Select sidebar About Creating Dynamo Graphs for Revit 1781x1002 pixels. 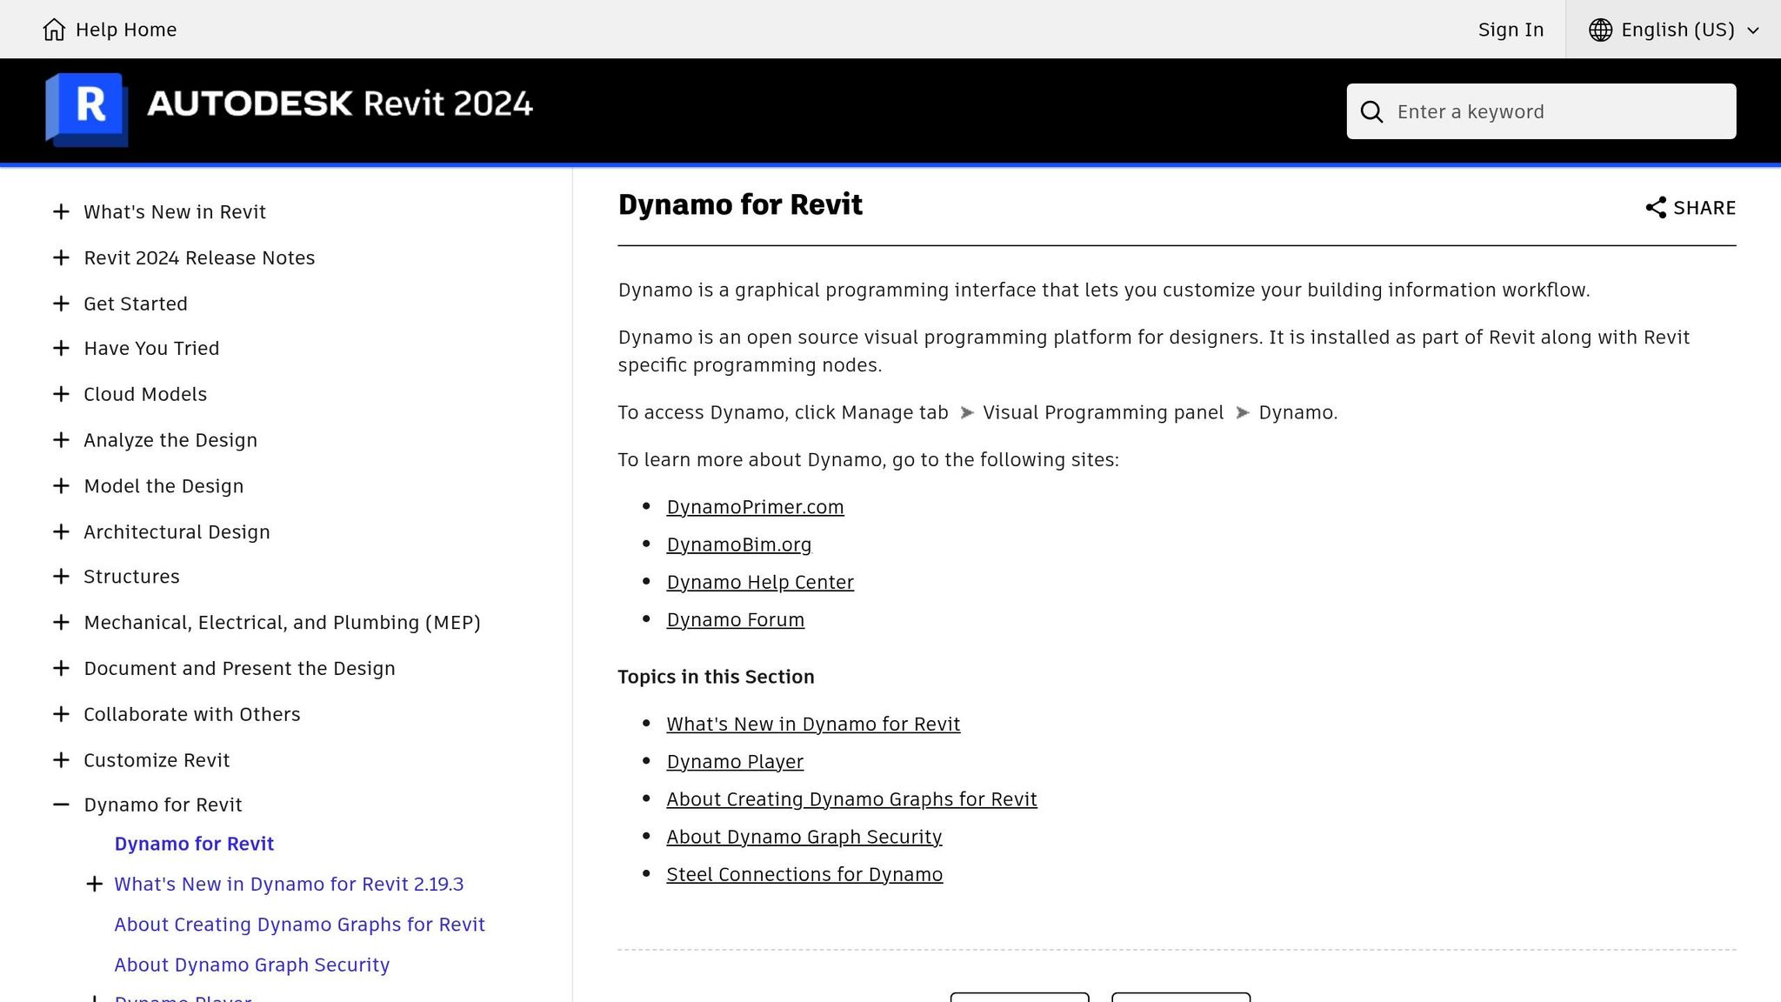point(299,925)
